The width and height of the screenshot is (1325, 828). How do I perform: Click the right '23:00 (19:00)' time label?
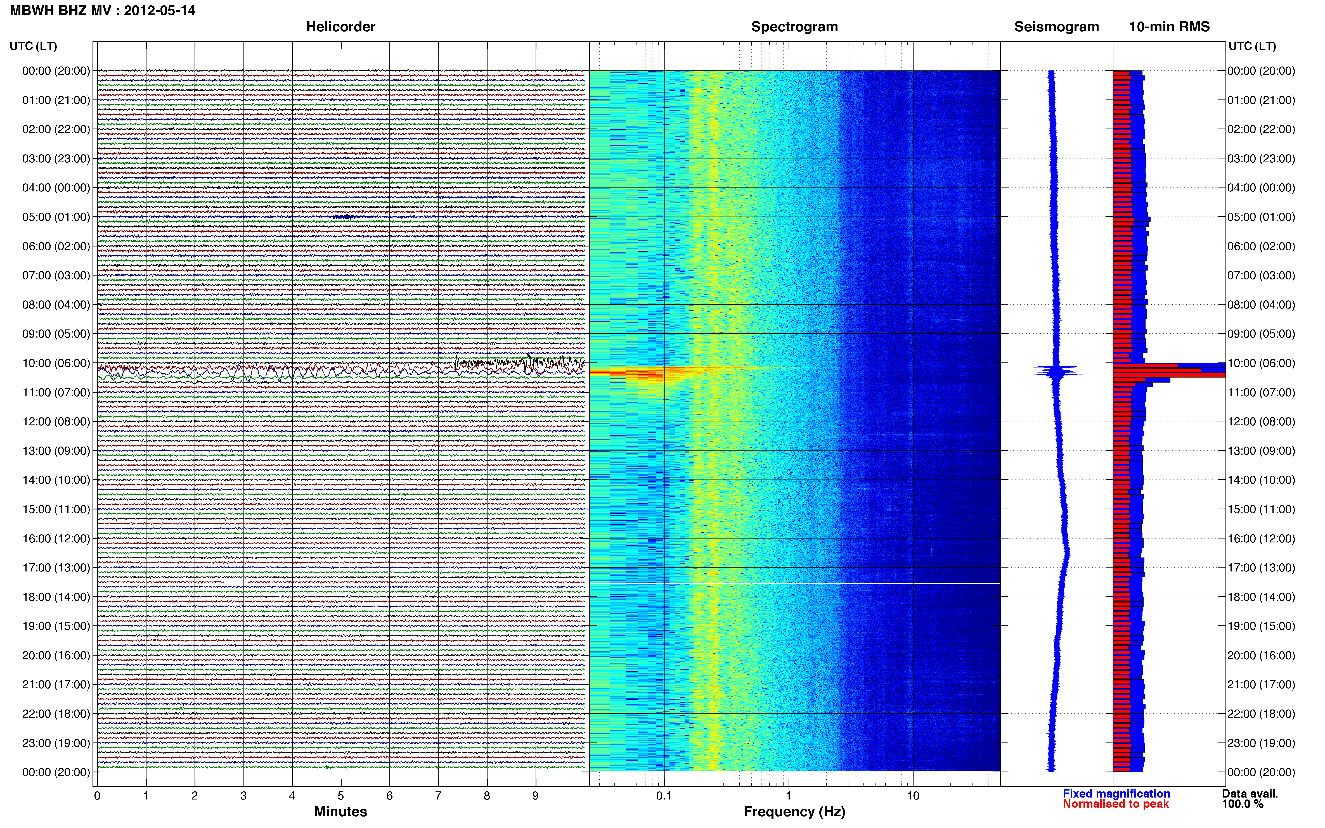[x=1261, y=743]
